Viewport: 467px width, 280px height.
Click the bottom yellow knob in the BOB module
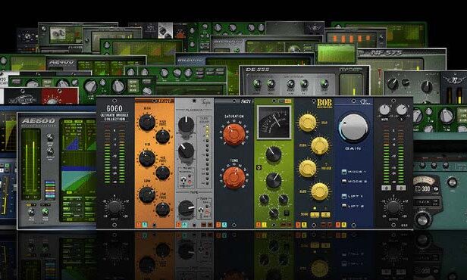[320, 191]
